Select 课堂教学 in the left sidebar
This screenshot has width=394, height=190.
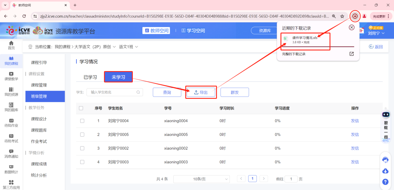pos(11,76)
